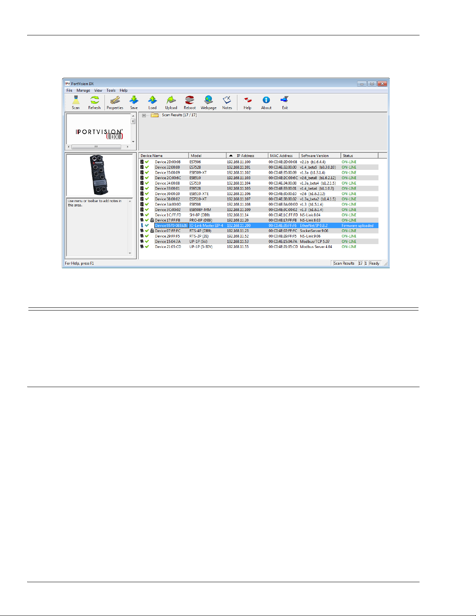Click the lock icon beside Device 17:FF:FB
This screenshot has height=616, width=476.
(x=152, y=220)
